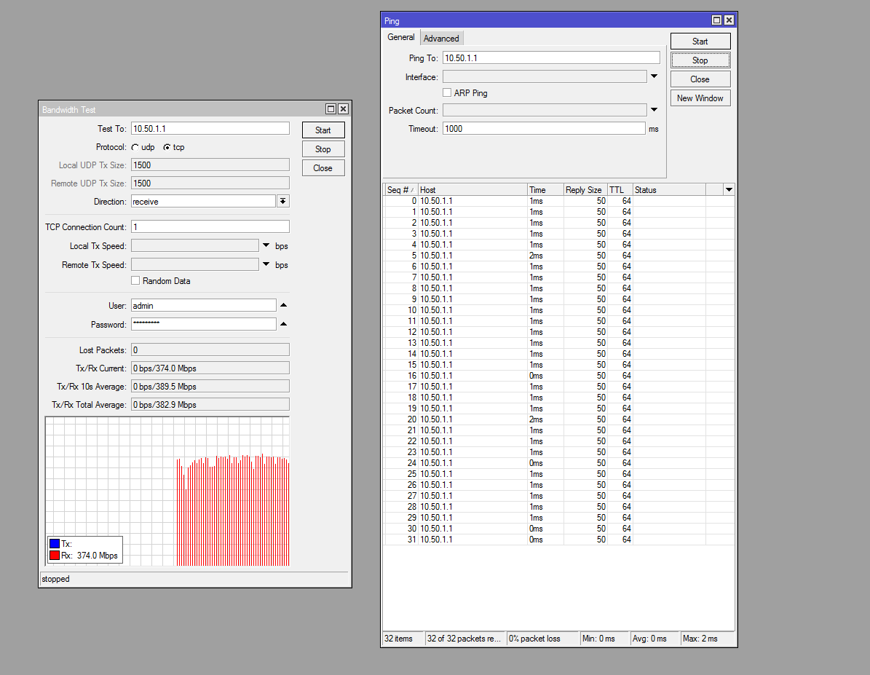The width and height of the screenshot is (870, 675).
Task: Open the Direction dropdown
Action: point(283,202)
